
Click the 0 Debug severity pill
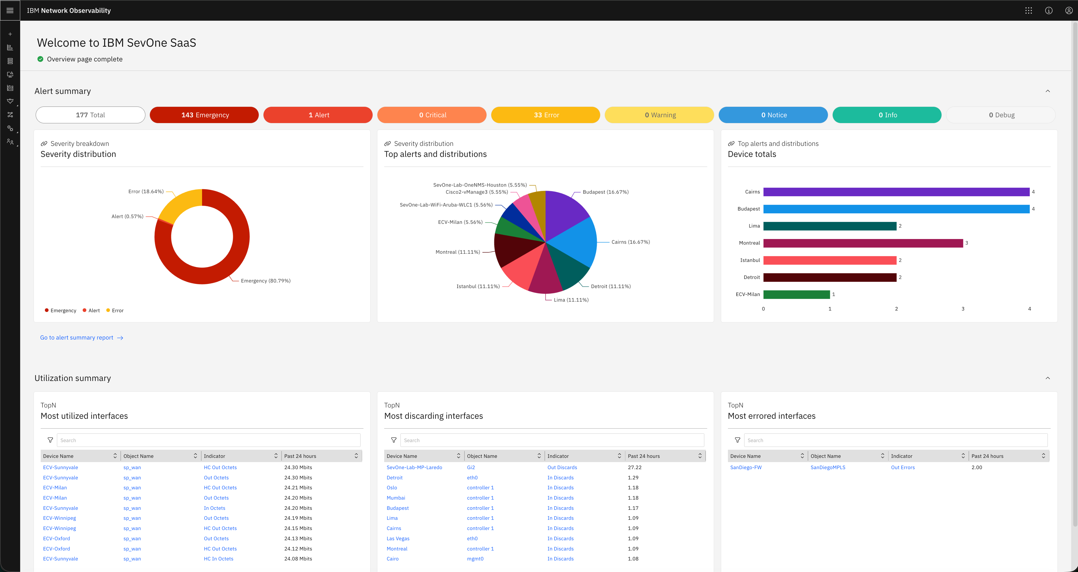point(1001,115)
